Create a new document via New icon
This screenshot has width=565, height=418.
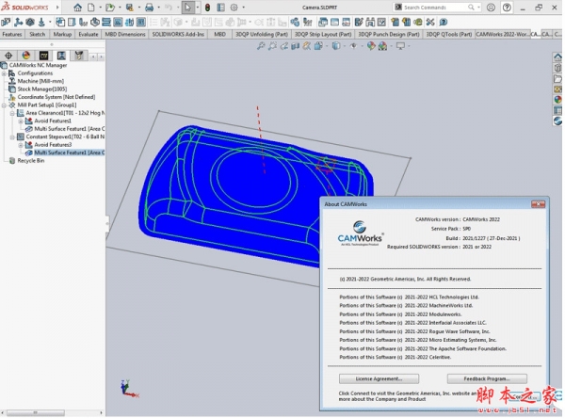click(x=91, y=8)
